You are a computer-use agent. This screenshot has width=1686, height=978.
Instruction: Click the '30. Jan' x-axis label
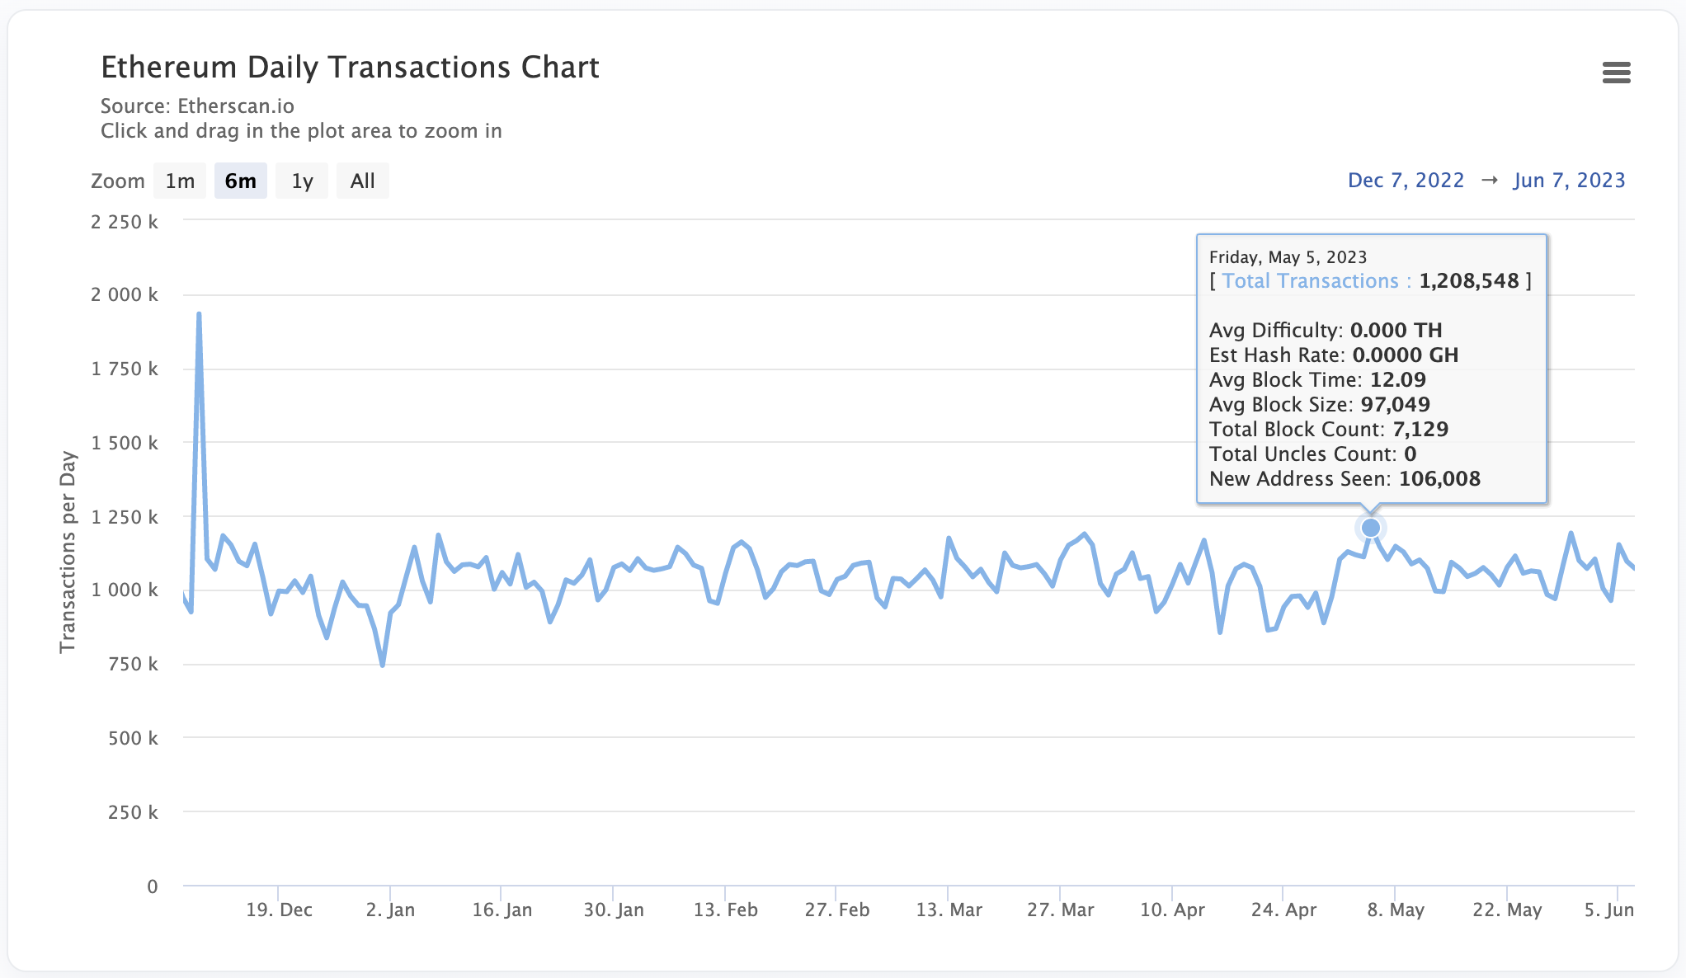[x=614, y=910]
